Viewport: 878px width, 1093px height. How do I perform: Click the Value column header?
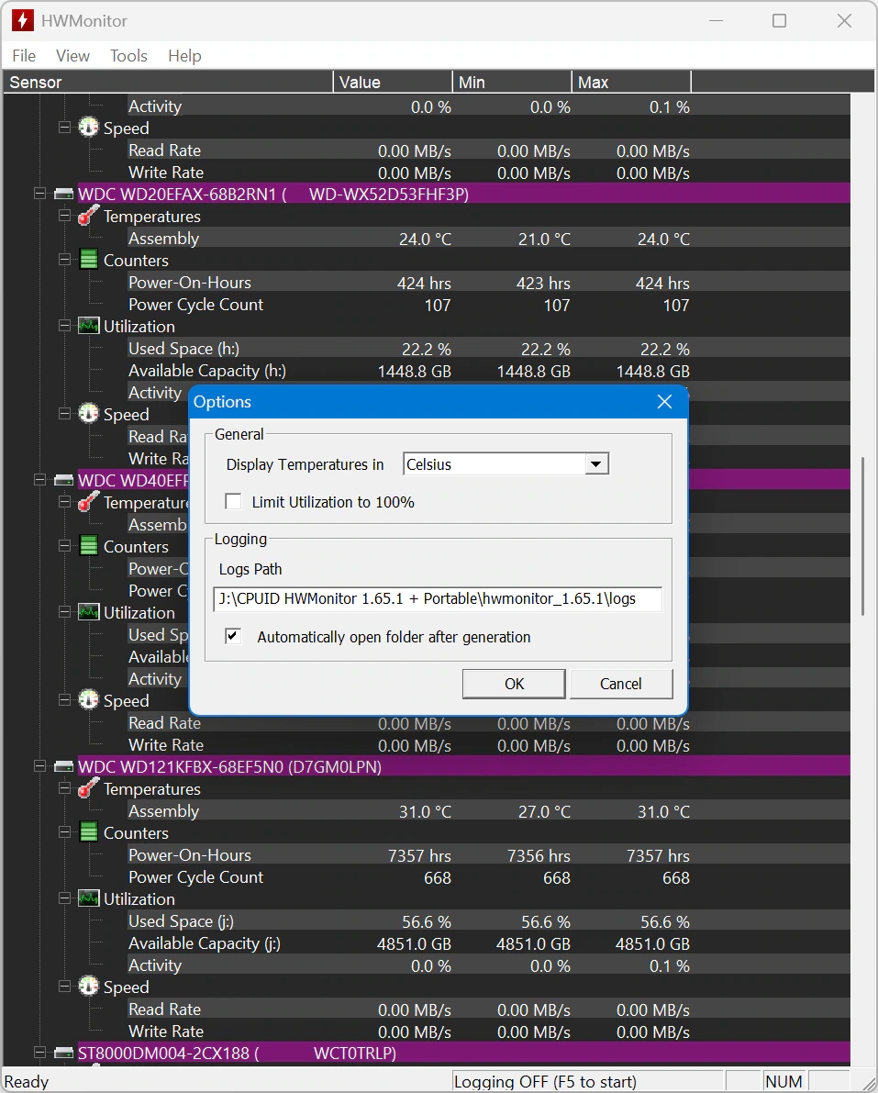[393, 83]
